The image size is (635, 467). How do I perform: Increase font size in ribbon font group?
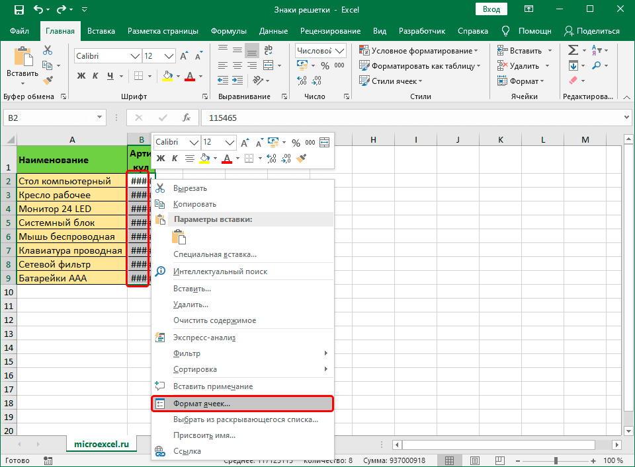tap(184, 55)
